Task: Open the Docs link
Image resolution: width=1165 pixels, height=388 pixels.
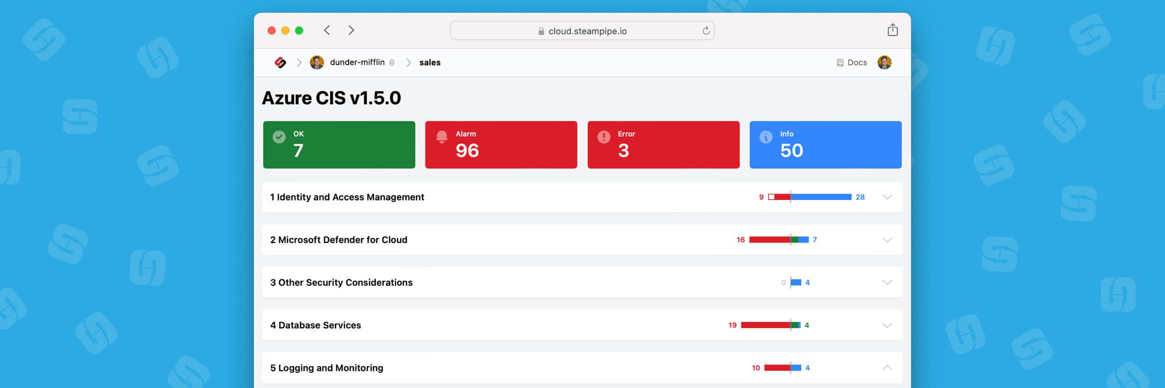Action: point(852,63)
